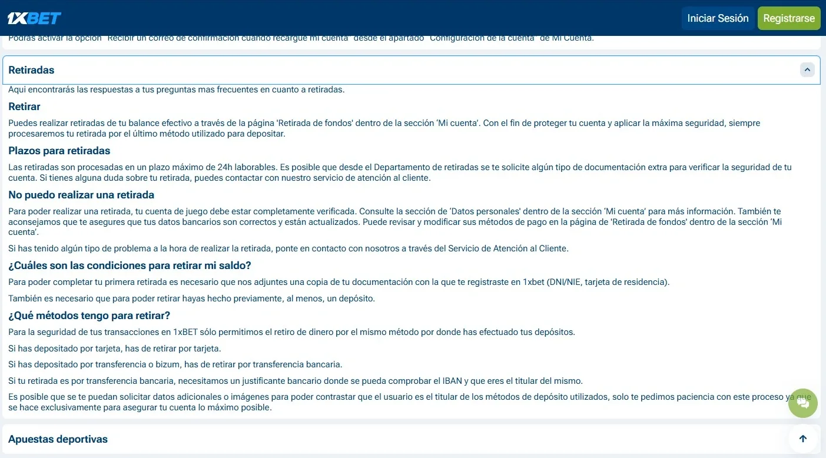Expand the Apuestas deportivas section
Image resolution: width=826 pixels, height=458 pixels.
(411, 439)
